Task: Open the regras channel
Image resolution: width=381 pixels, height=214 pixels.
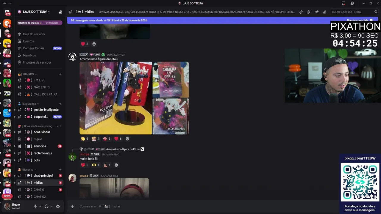Action: [40, 139]
